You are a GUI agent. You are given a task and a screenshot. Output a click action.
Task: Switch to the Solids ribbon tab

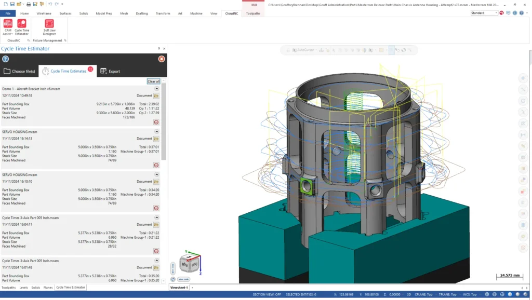(84, 13)
